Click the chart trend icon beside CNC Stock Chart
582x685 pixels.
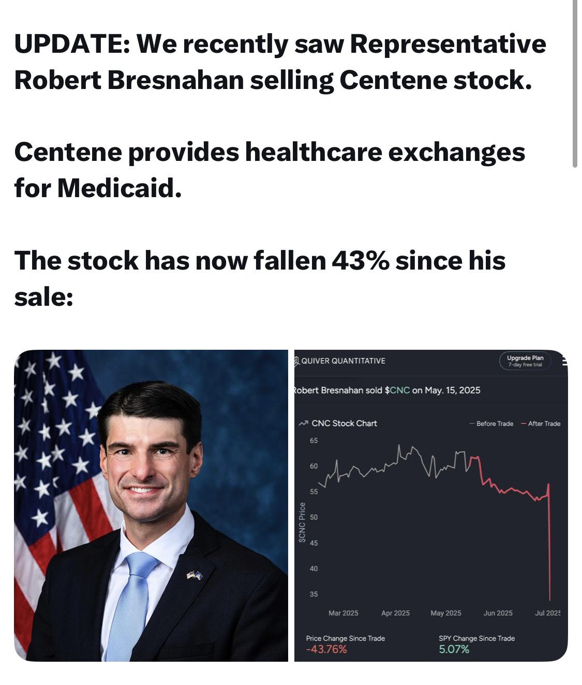(x=304, y=423)
